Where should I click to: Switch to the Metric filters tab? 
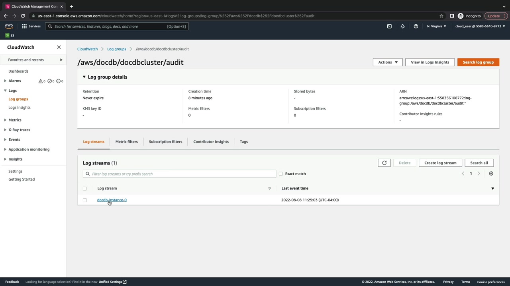click(x=126, y=142)
